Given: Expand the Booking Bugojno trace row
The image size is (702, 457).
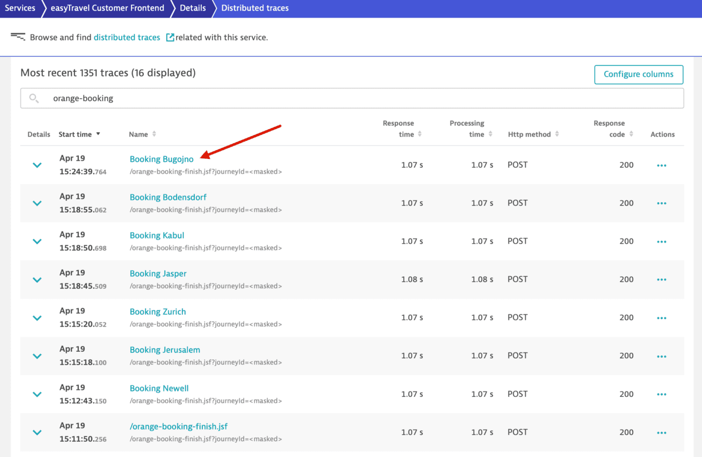Looking at the screenshot, I should point(37,165).
